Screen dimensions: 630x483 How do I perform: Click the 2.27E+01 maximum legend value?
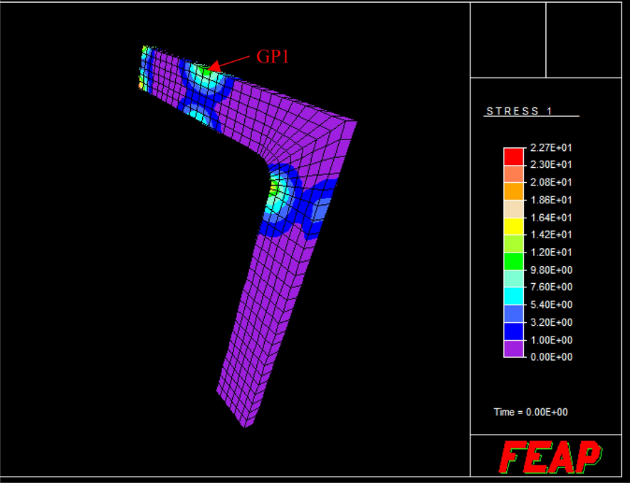click(551, 148)
